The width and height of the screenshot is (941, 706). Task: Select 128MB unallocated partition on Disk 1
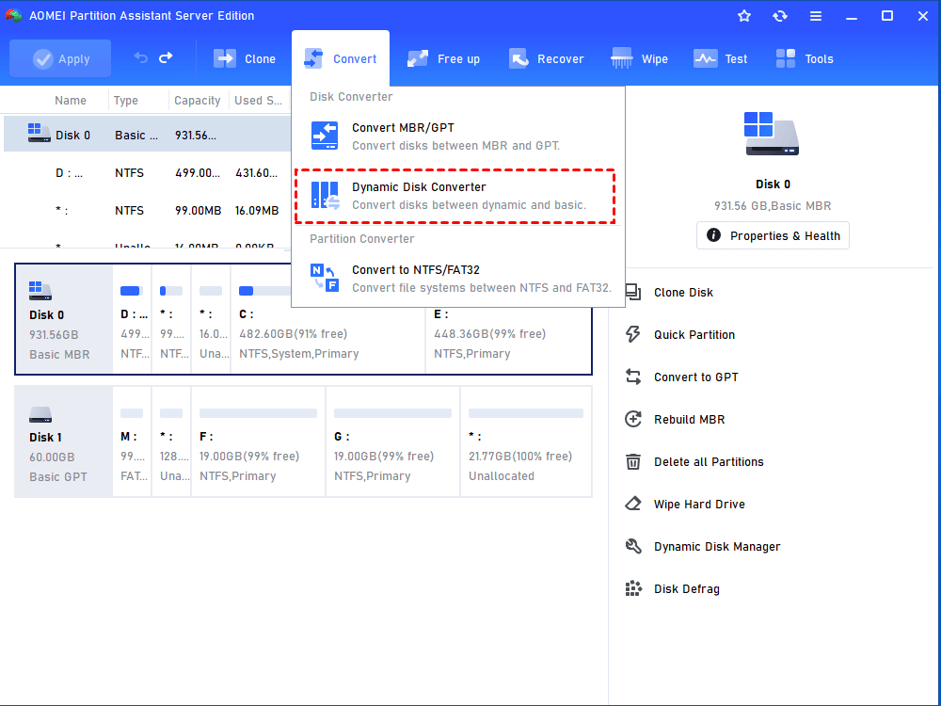171,441
